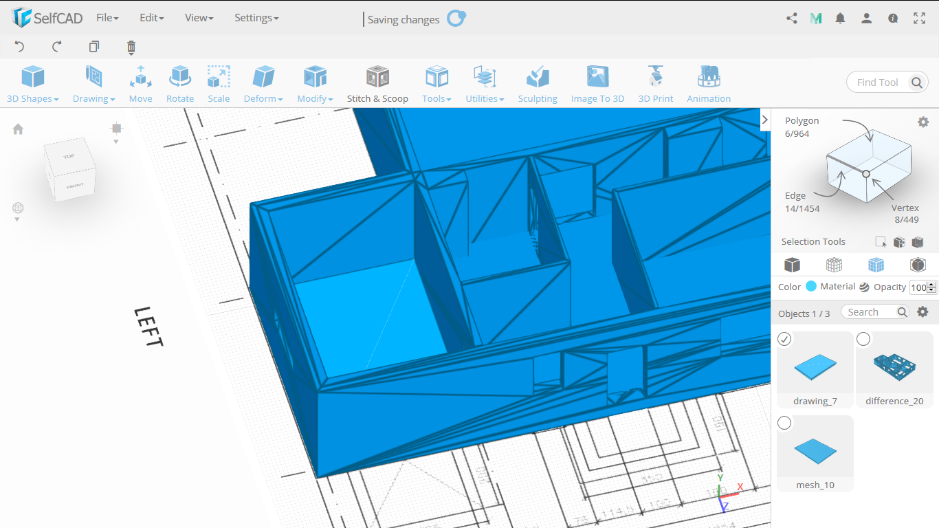Click the Color swatch circle
Viewport: 939px width, 528px height.
coord(810,287)
